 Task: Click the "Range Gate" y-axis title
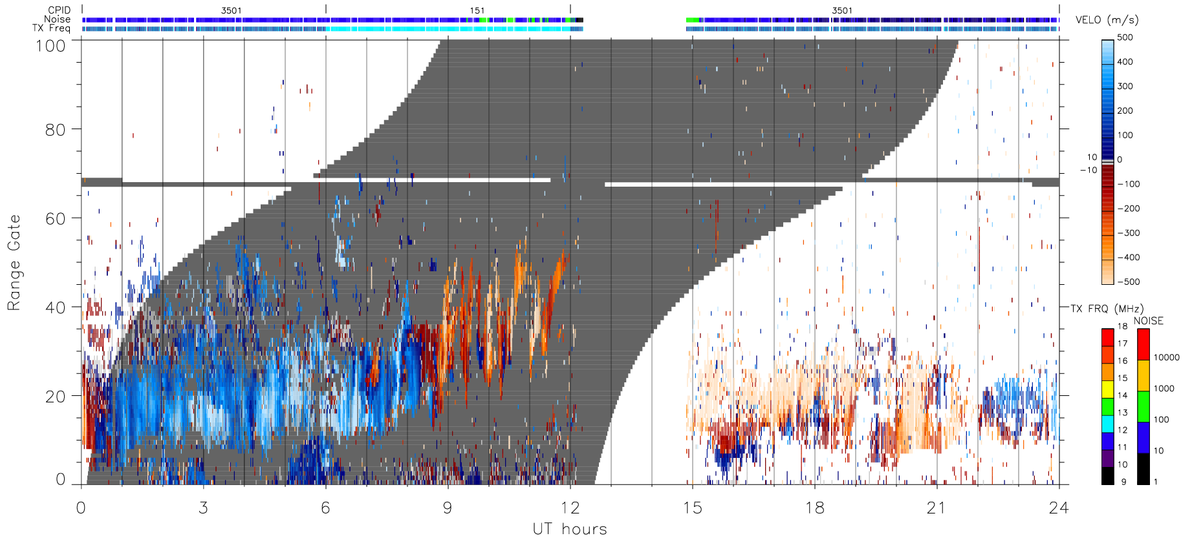click(14, 263)
